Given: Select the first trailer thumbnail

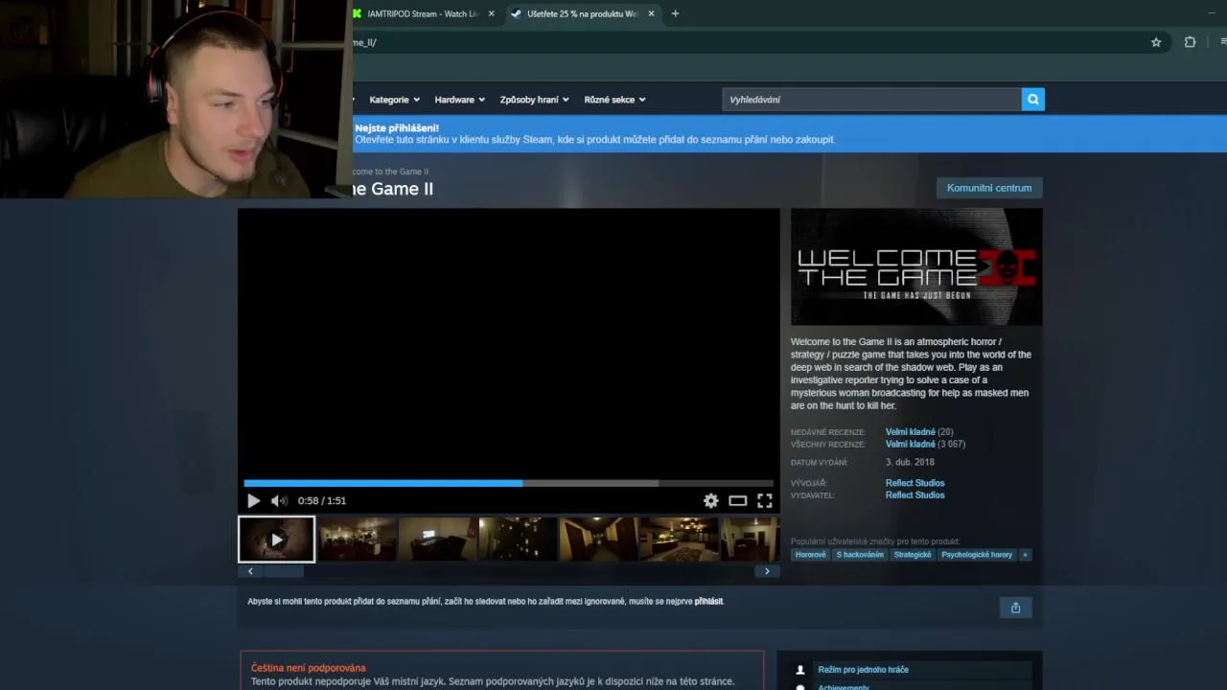Looking at the screenshot, I should (x=276, y=540).
